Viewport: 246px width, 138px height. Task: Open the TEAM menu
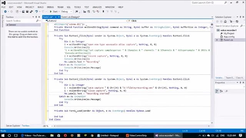coord(60,7)
